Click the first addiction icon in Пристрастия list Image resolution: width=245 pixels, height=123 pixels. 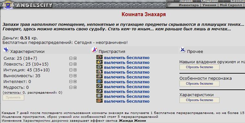coord(99,57)
